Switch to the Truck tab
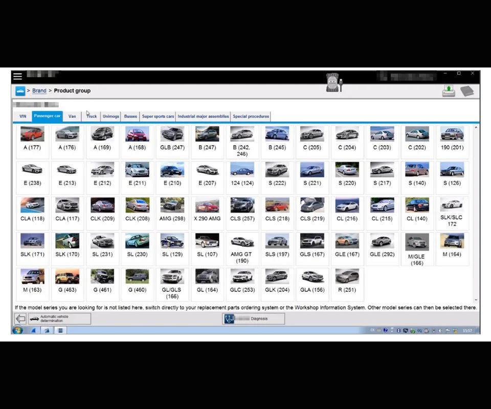 pos(92,116)
